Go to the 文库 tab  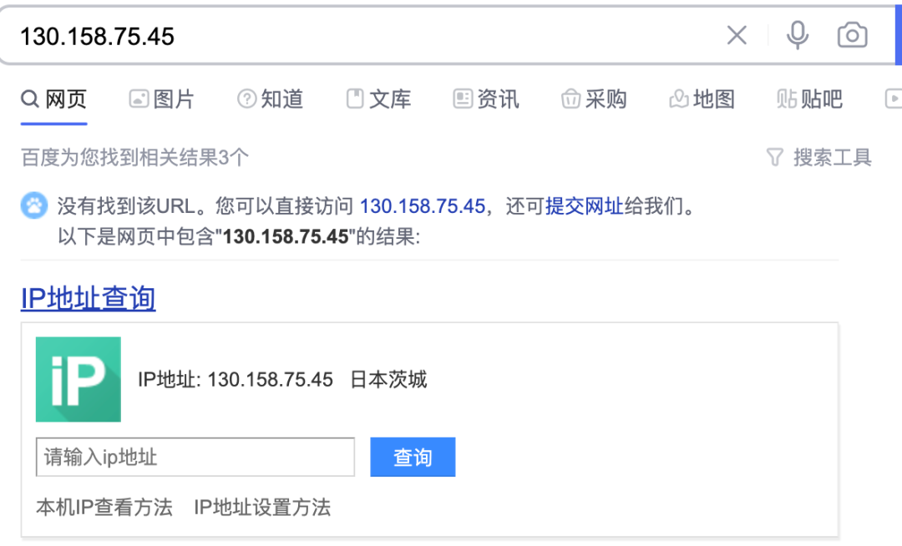click(378, 99)
